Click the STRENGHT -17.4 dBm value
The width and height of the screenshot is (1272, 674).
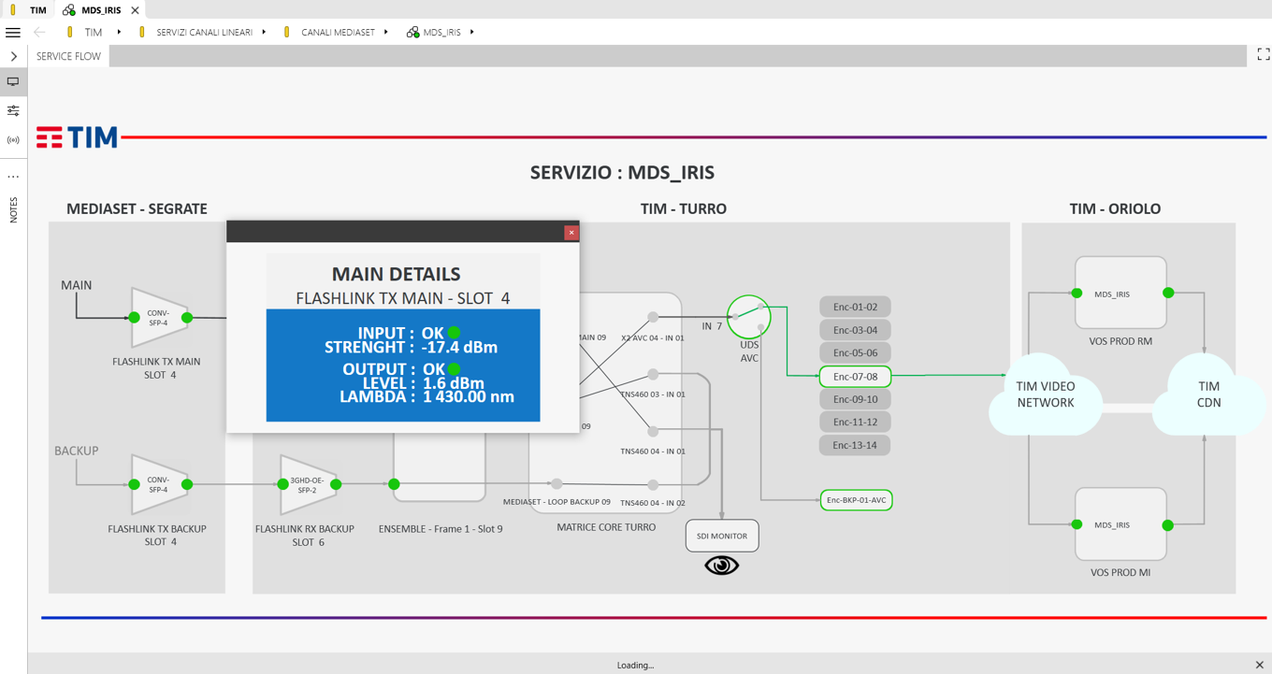(459, 348)
